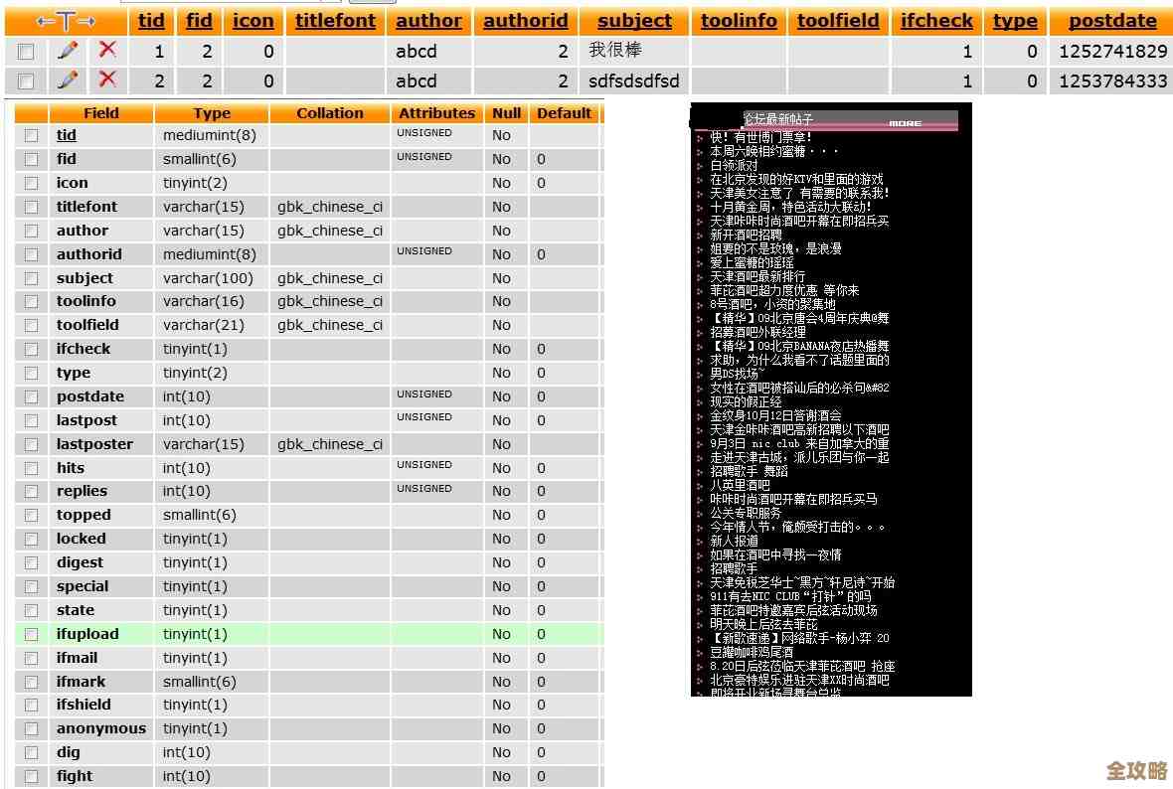The image size is (1173, 789).
Task: Check the box to select the first record
Action: (x=26, y=51)
